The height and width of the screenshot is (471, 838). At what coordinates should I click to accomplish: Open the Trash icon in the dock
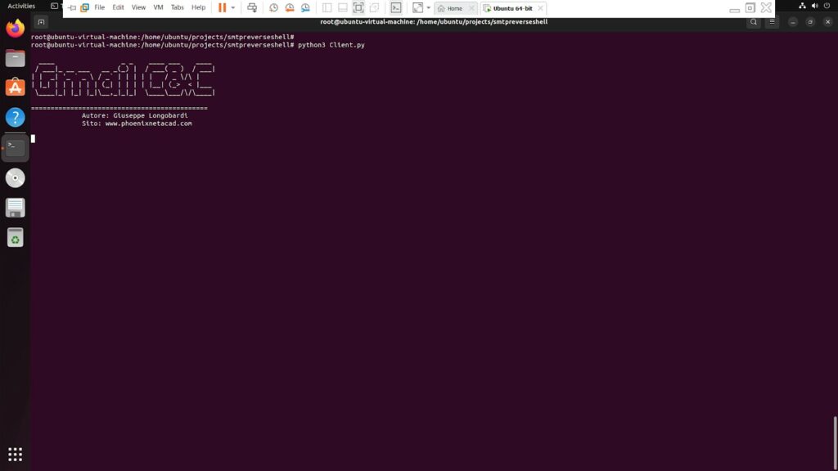click(x=15, y=237)
